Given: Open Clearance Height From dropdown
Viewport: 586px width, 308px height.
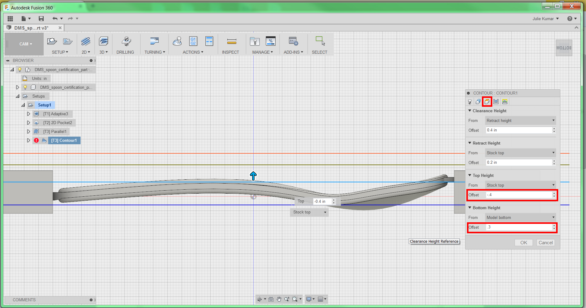Looking at the screenshot, I should (x=520, y=120).
